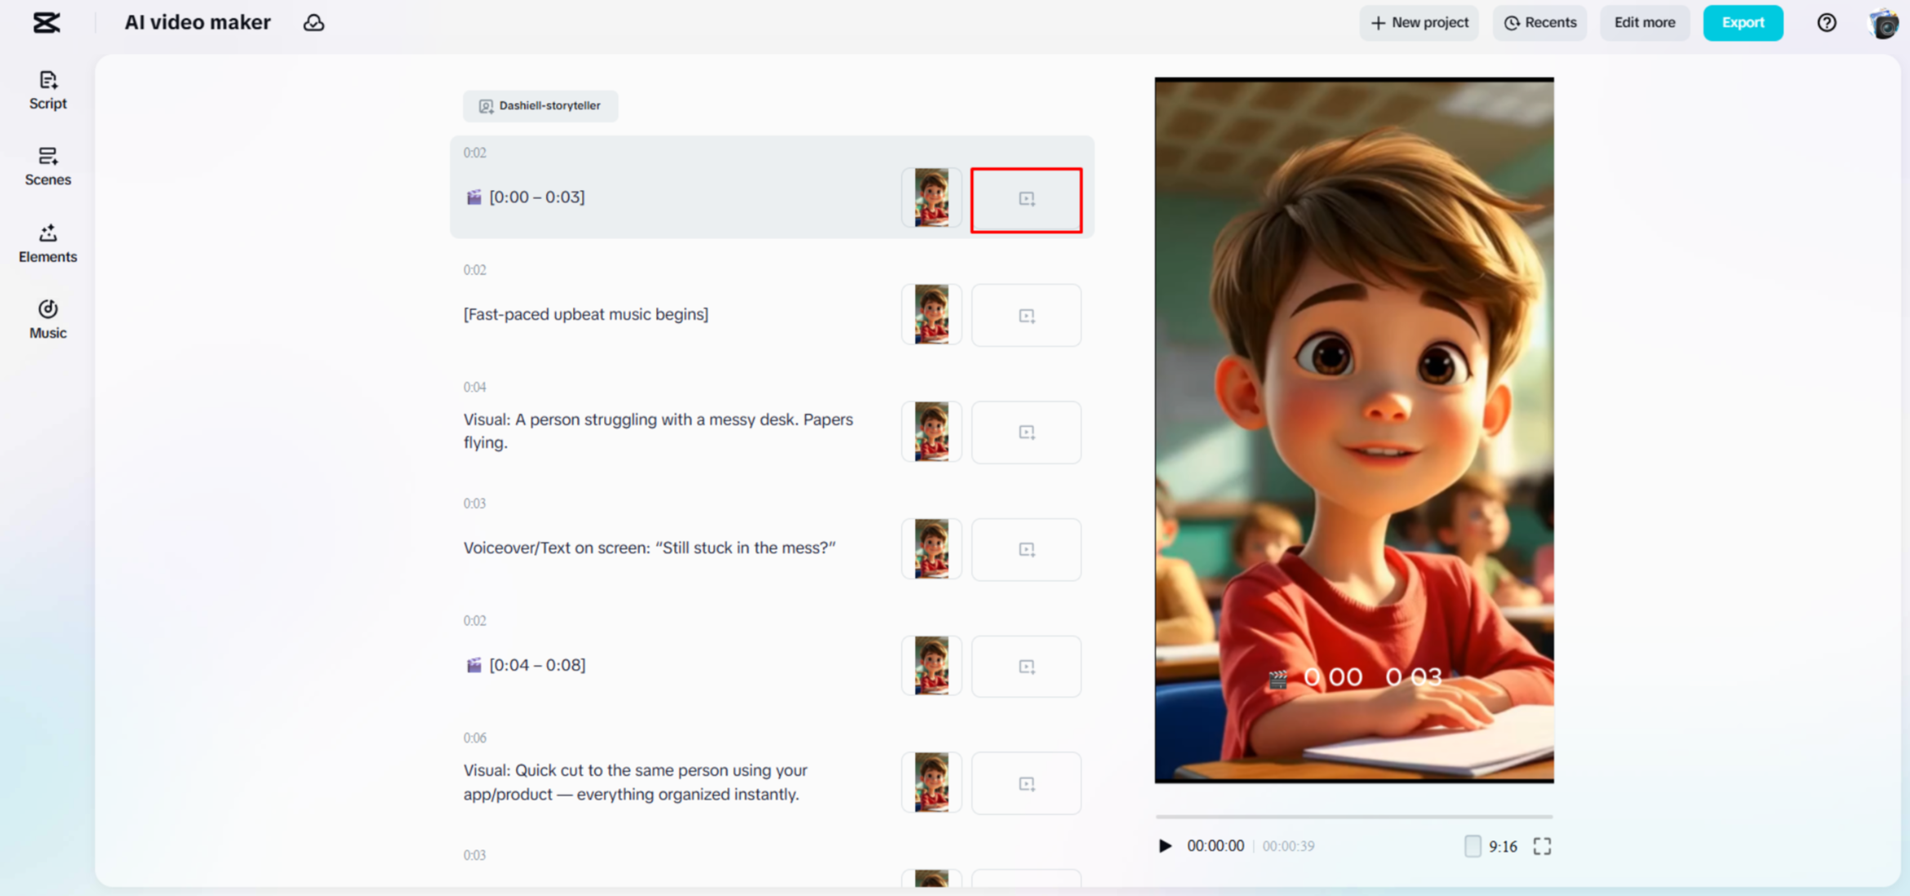Open the user profile menu
The image size is (1910, 896).
pos(1883,22)
